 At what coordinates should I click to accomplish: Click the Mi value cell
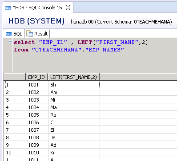74,100
